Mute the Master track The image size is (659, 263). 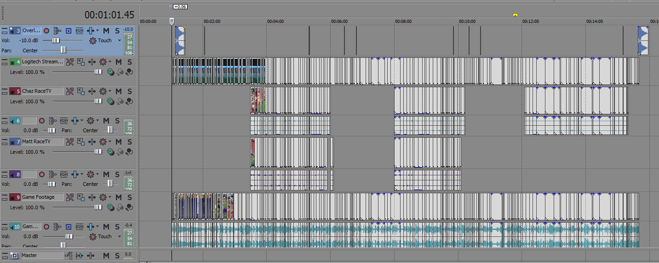[106, 255]
